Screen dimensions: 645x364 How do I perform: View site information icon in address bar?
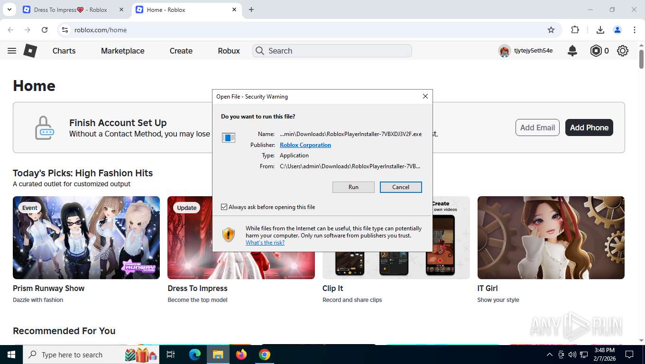pyautogui.click(x=65, y=30)
